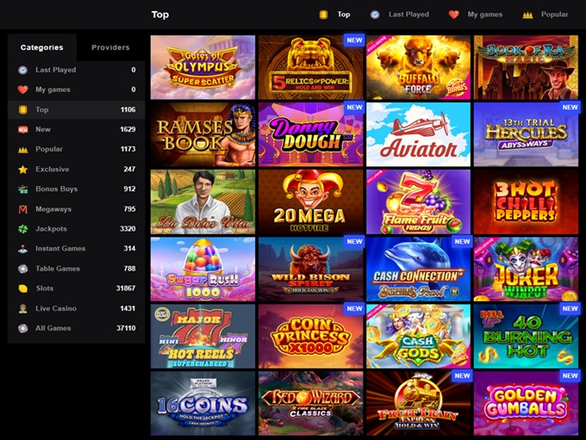
Task: Open the New games category
Action: point(77,129)
